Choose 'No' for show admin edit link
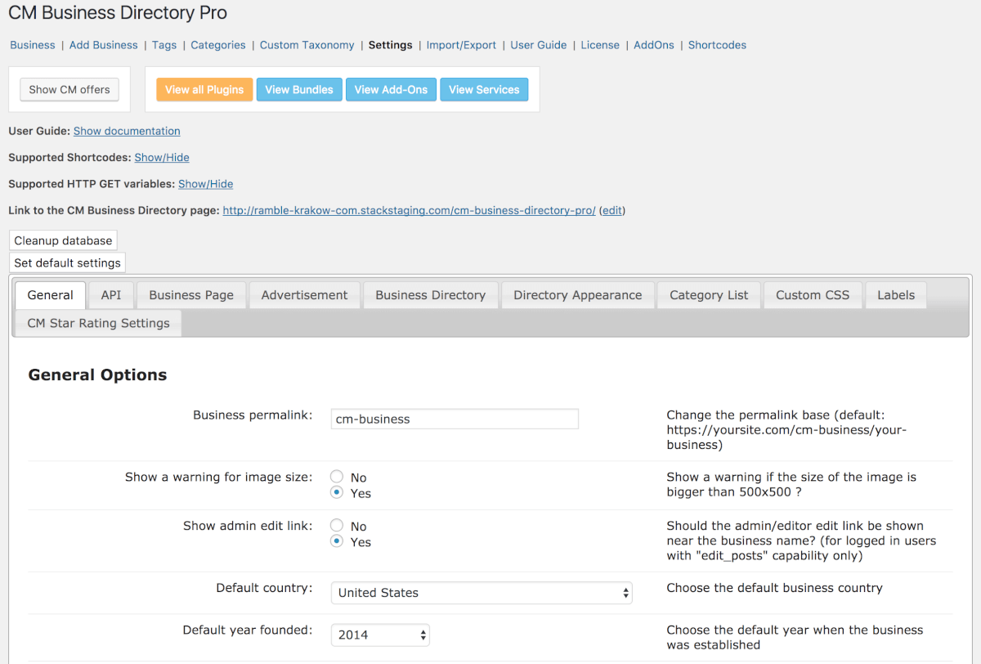Screen dimensions: 981x664 (336, 526)
